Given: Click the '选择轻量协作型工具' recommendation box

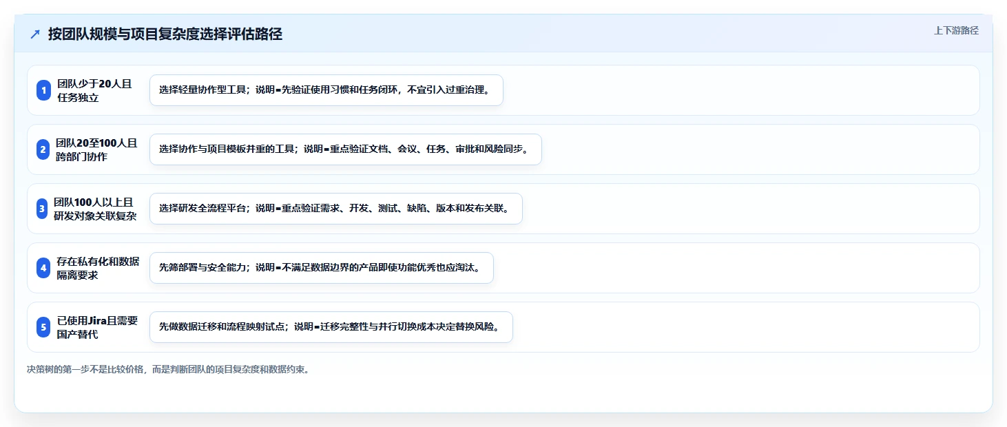Looking at the screenshot, I should (x=326, y=90).
